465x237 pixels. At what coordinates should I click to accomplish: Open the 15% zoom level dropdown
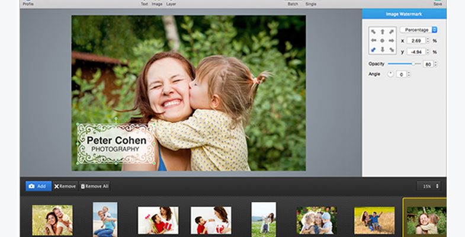pos(429,186)
